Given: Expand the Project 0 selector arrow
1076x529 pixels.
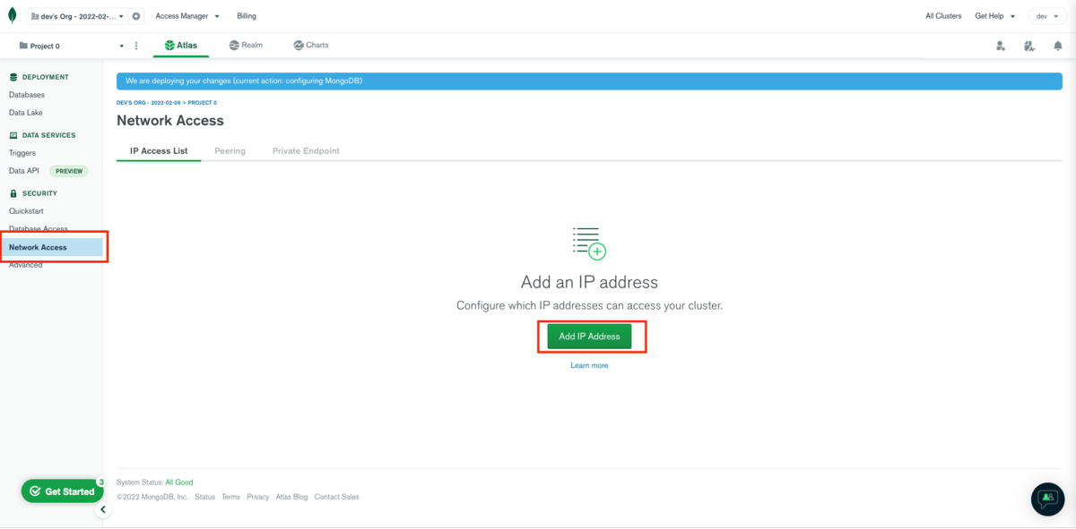Looking at the screenshot, I should click(x=122, y=46).
